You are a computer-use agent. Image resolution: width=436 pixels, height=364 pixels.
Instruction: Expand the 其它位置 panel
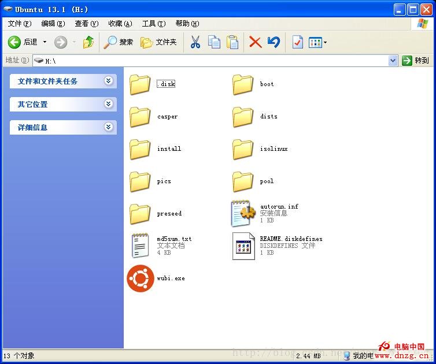pyautogui.click(x=63, y=104)
